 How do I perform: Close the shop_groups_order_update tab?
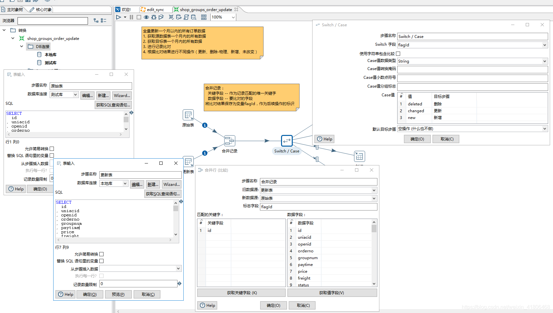pos(236,9)
